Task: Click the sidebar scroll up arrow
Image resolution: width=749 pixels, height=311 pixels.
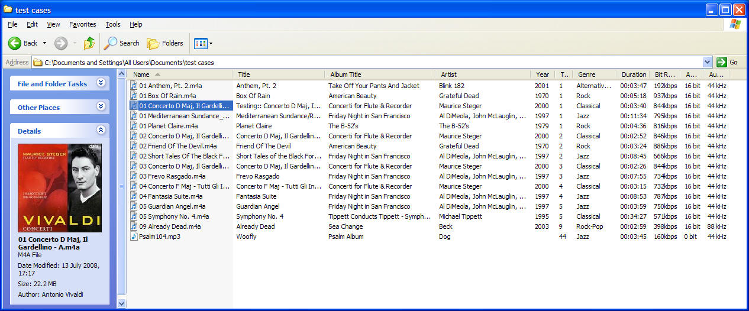Action: (122, 74)
